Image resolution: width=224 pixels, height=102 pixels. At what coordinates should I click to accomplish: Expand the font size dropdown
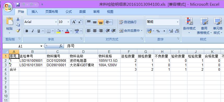[x=68, y=22]
